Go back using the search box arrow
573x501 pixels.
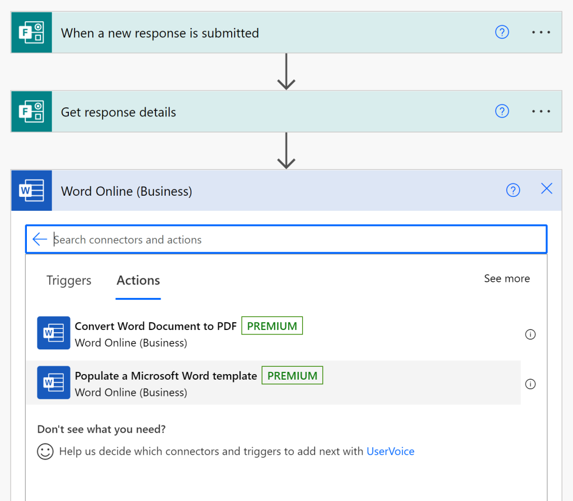[x=40, y=239]
